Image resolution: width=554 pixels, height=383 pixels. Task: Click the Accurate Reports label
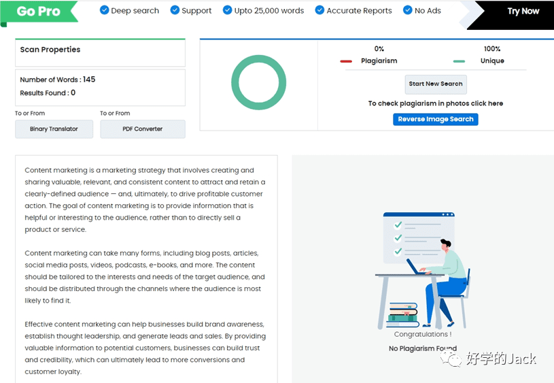pyautogui.click(x=359, y=11)
